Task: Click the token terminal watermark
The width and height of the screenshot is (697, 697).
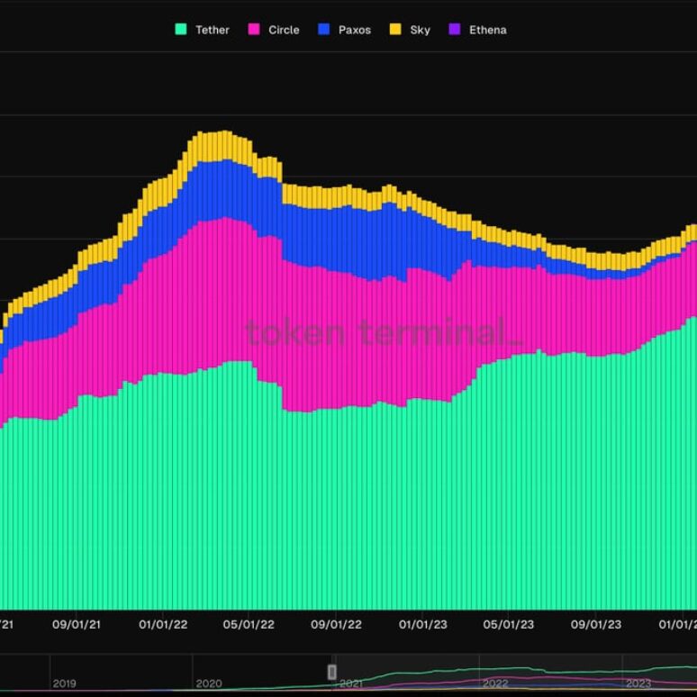Action: tap(384, 333)
